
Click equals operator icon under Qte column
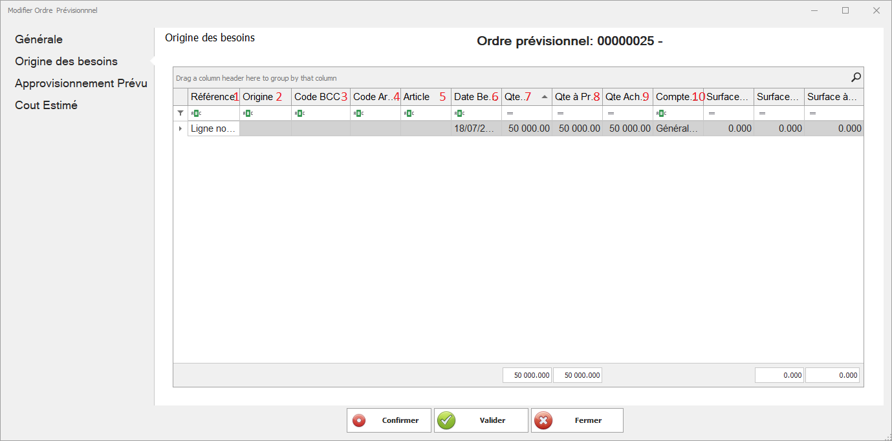point(509,113)
